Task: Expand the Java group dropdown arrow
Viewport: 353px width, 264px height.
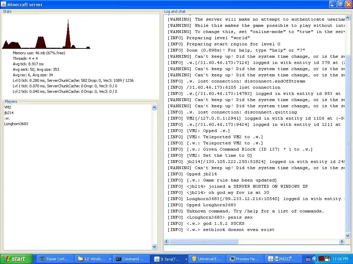Action: [186, 259]
